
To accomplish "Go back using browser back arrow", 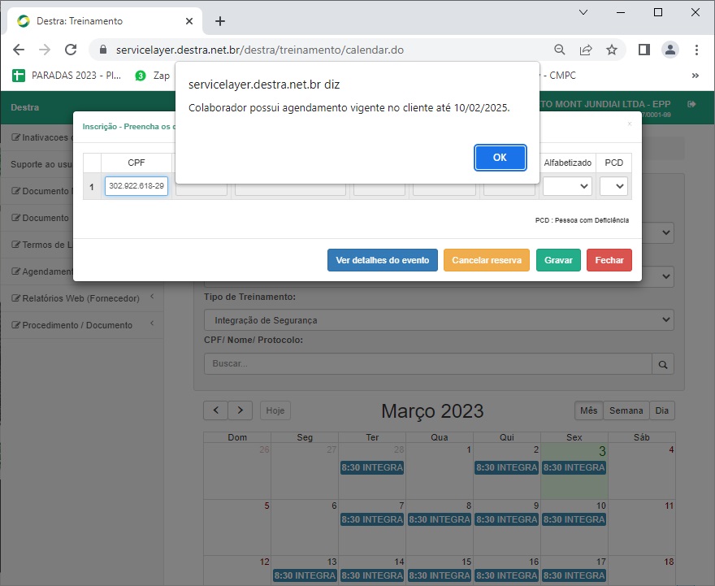I will click(19, 50).
